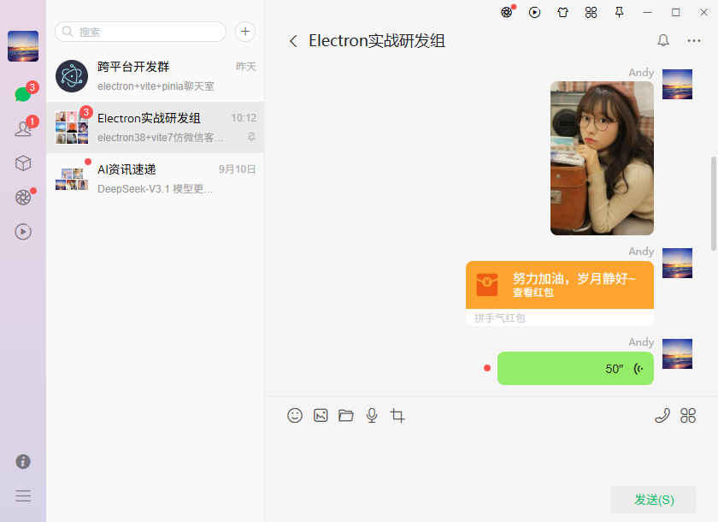Close the chat window

tap(703, 12)
